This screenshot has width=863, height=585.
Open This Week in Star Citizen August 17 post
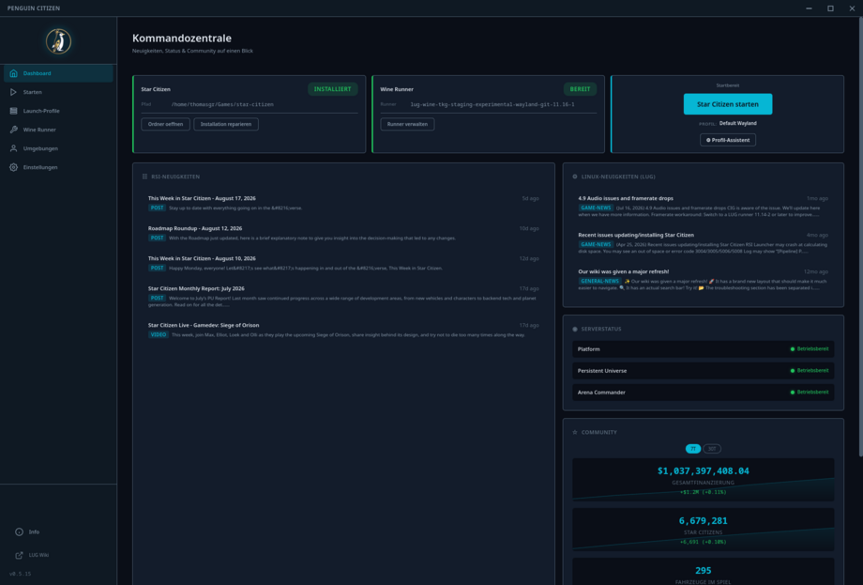(343, 203)
